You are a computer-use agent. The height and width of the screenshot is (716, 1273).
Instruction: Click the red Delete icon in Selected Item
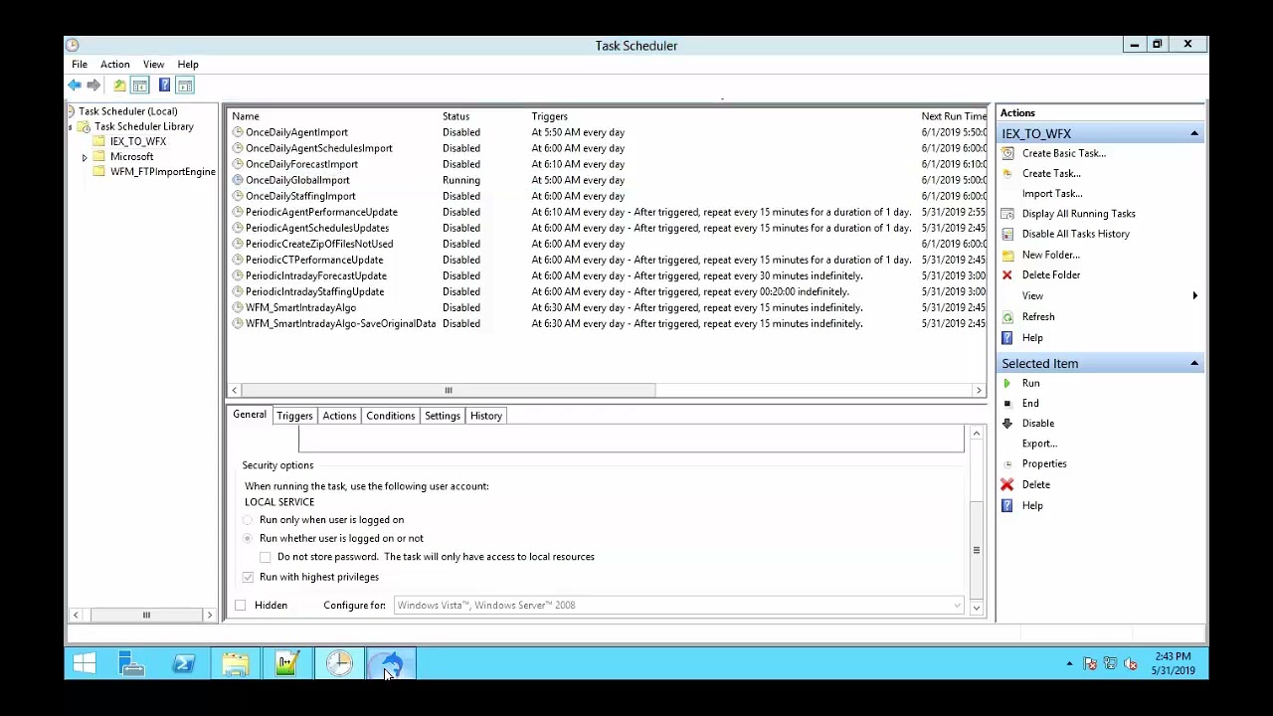(x=1007, y=484)
